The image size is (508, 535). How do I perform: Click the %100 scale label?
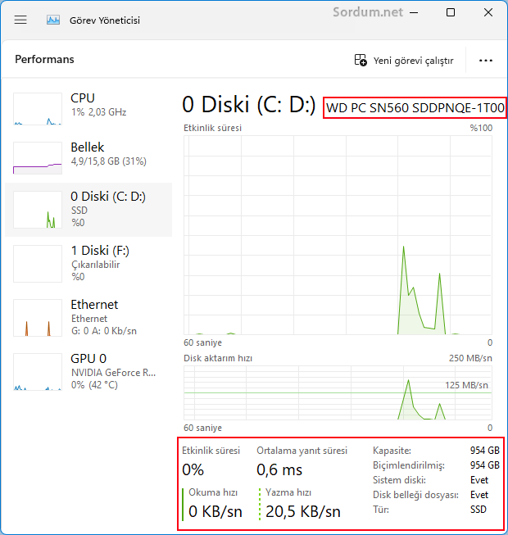point(481,128)
